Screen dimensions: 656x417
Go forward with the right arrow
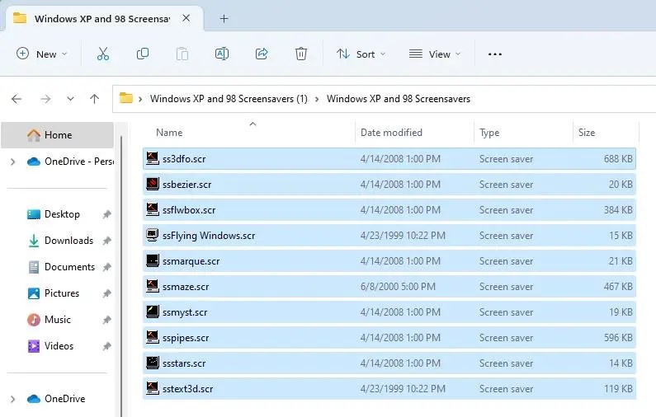tap(45, 99)
